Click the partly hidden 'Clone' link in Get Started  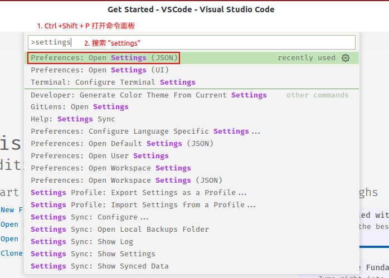11,253
